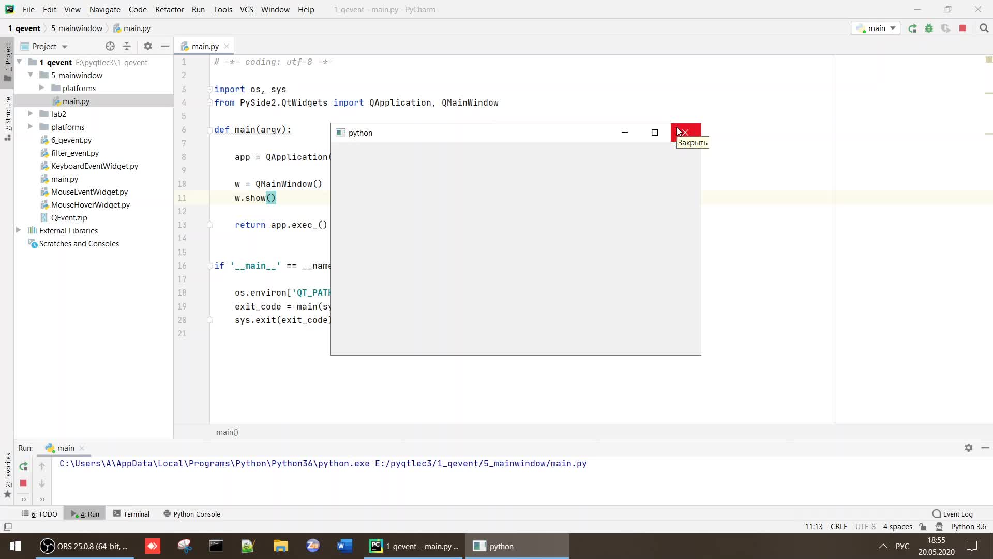This screenshot has width=993, height=559.
Task: Open Search Everywhere magnifier icon
Action: (x=984, y=28)
